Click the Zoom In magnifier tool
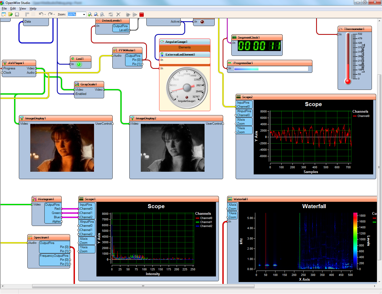This screenshot has width=382, height=294. coord(90,14)
